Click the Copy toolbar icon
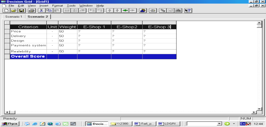The height and width of the screenshot is (127, 266). pyautogui.click(x=49, y=11)
